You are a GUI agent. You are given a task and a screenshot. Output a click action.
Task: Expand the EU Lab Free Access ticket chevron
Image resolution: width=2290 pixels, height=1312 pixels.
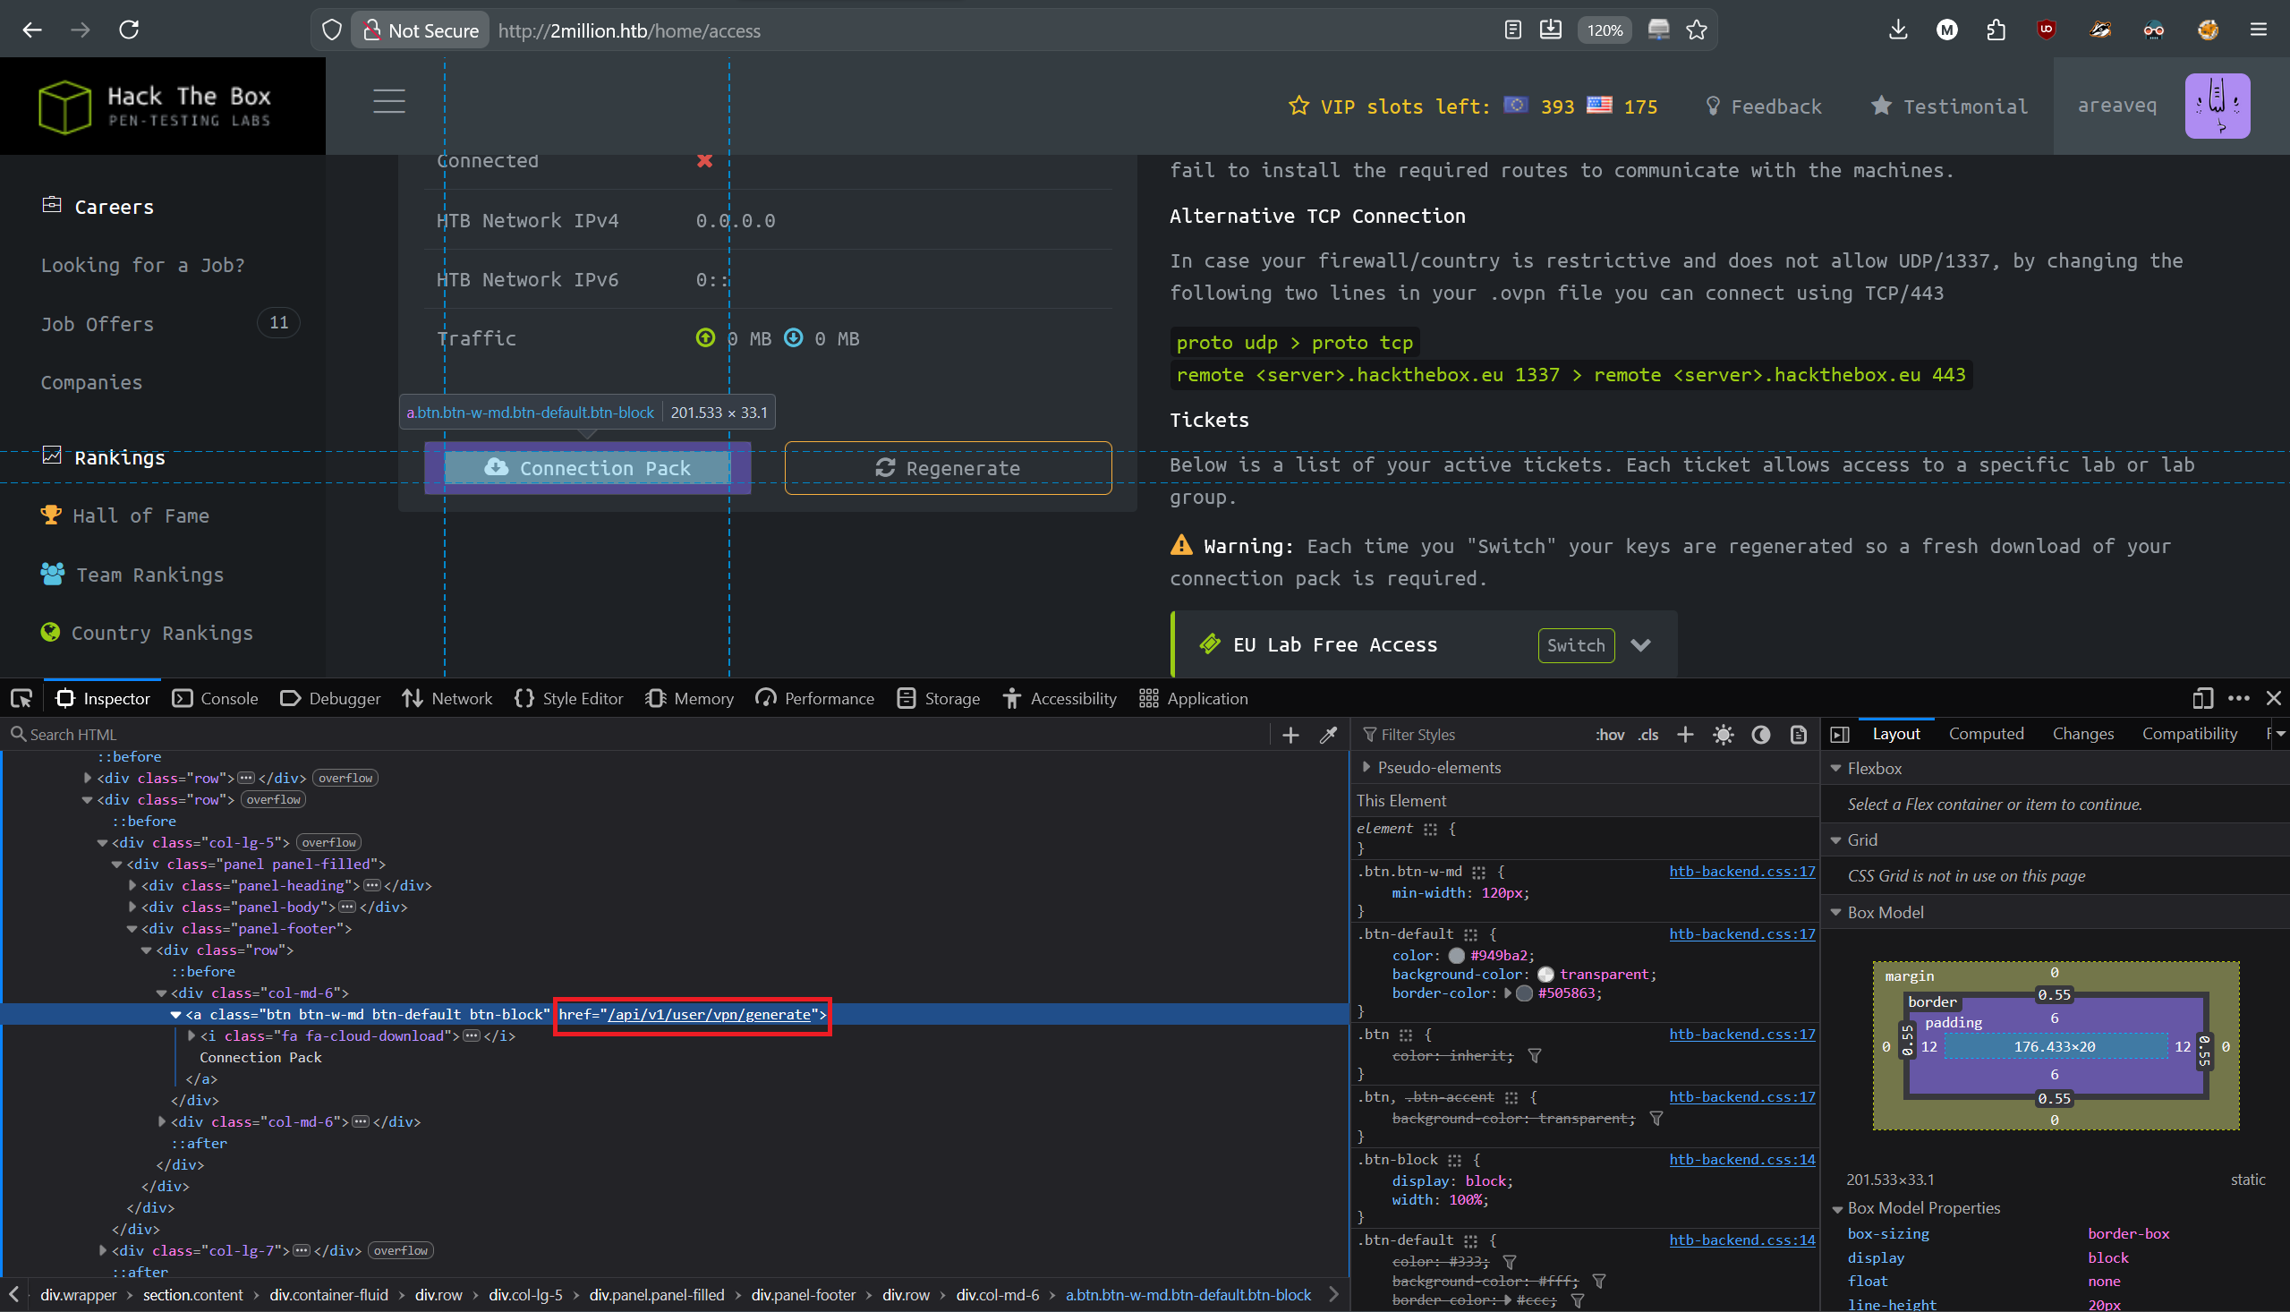point(1642,645)
